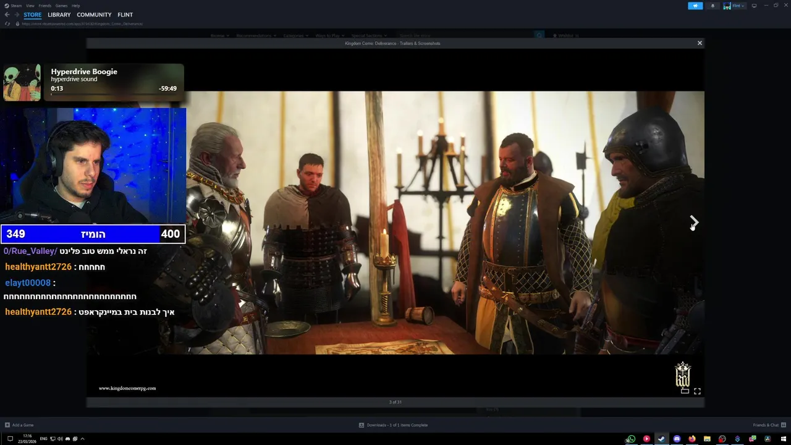This screenshot has width=791, height=445.
Task: Open File Explorer from the taskbar
Action: 707,439
